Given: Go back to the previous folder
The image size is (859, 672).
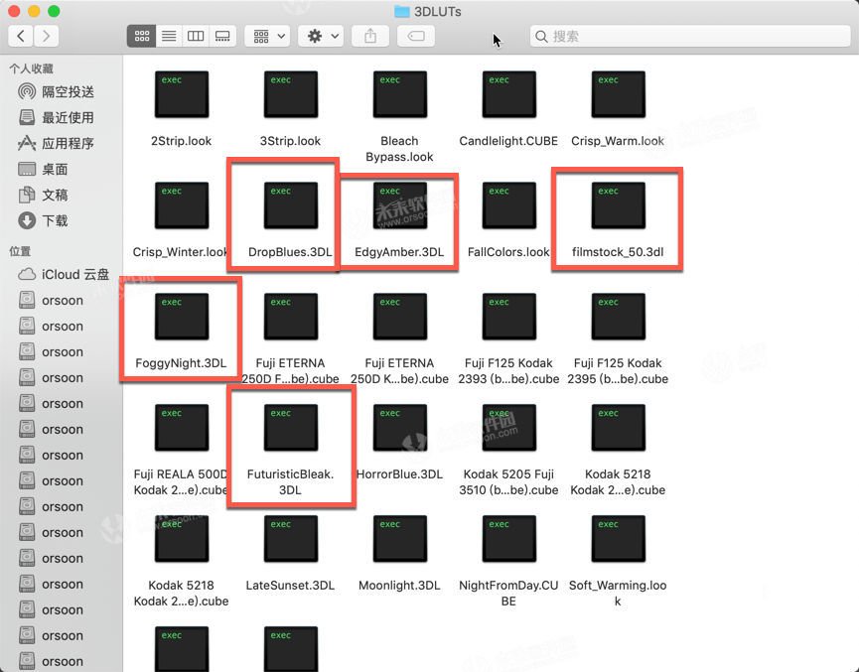Looking at the screenshot, I should pos(21,36).
